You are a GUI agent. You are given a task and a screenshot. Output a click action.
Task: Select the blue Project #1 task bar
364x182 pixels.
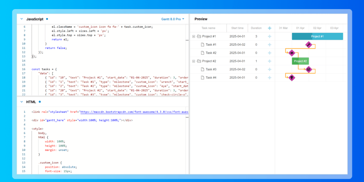[317, 36]
